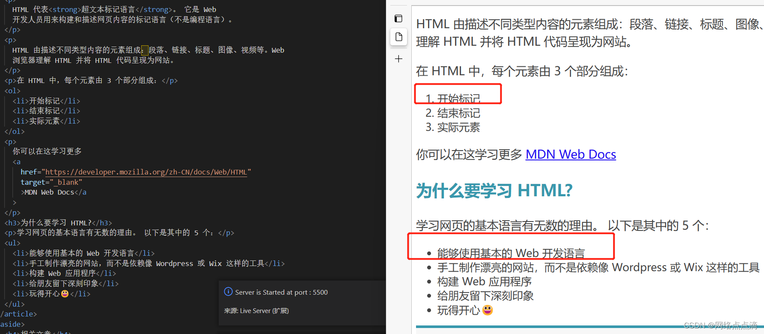Viewport: 764px width, 334px height.
Task: Open a new tab with the plus icon
Action: 398,59
